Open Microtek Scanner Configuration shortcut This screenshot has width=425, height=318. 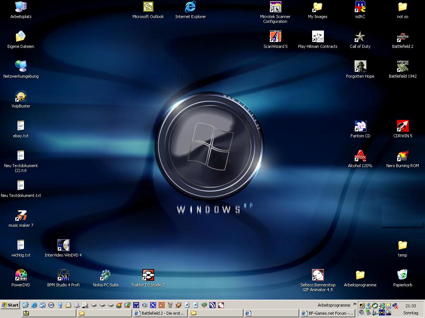pyautogui.click(x=275, y=13)
